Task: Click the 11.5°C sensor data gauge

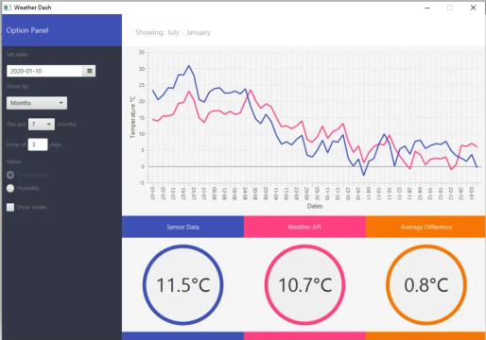Action: point(183,285)
